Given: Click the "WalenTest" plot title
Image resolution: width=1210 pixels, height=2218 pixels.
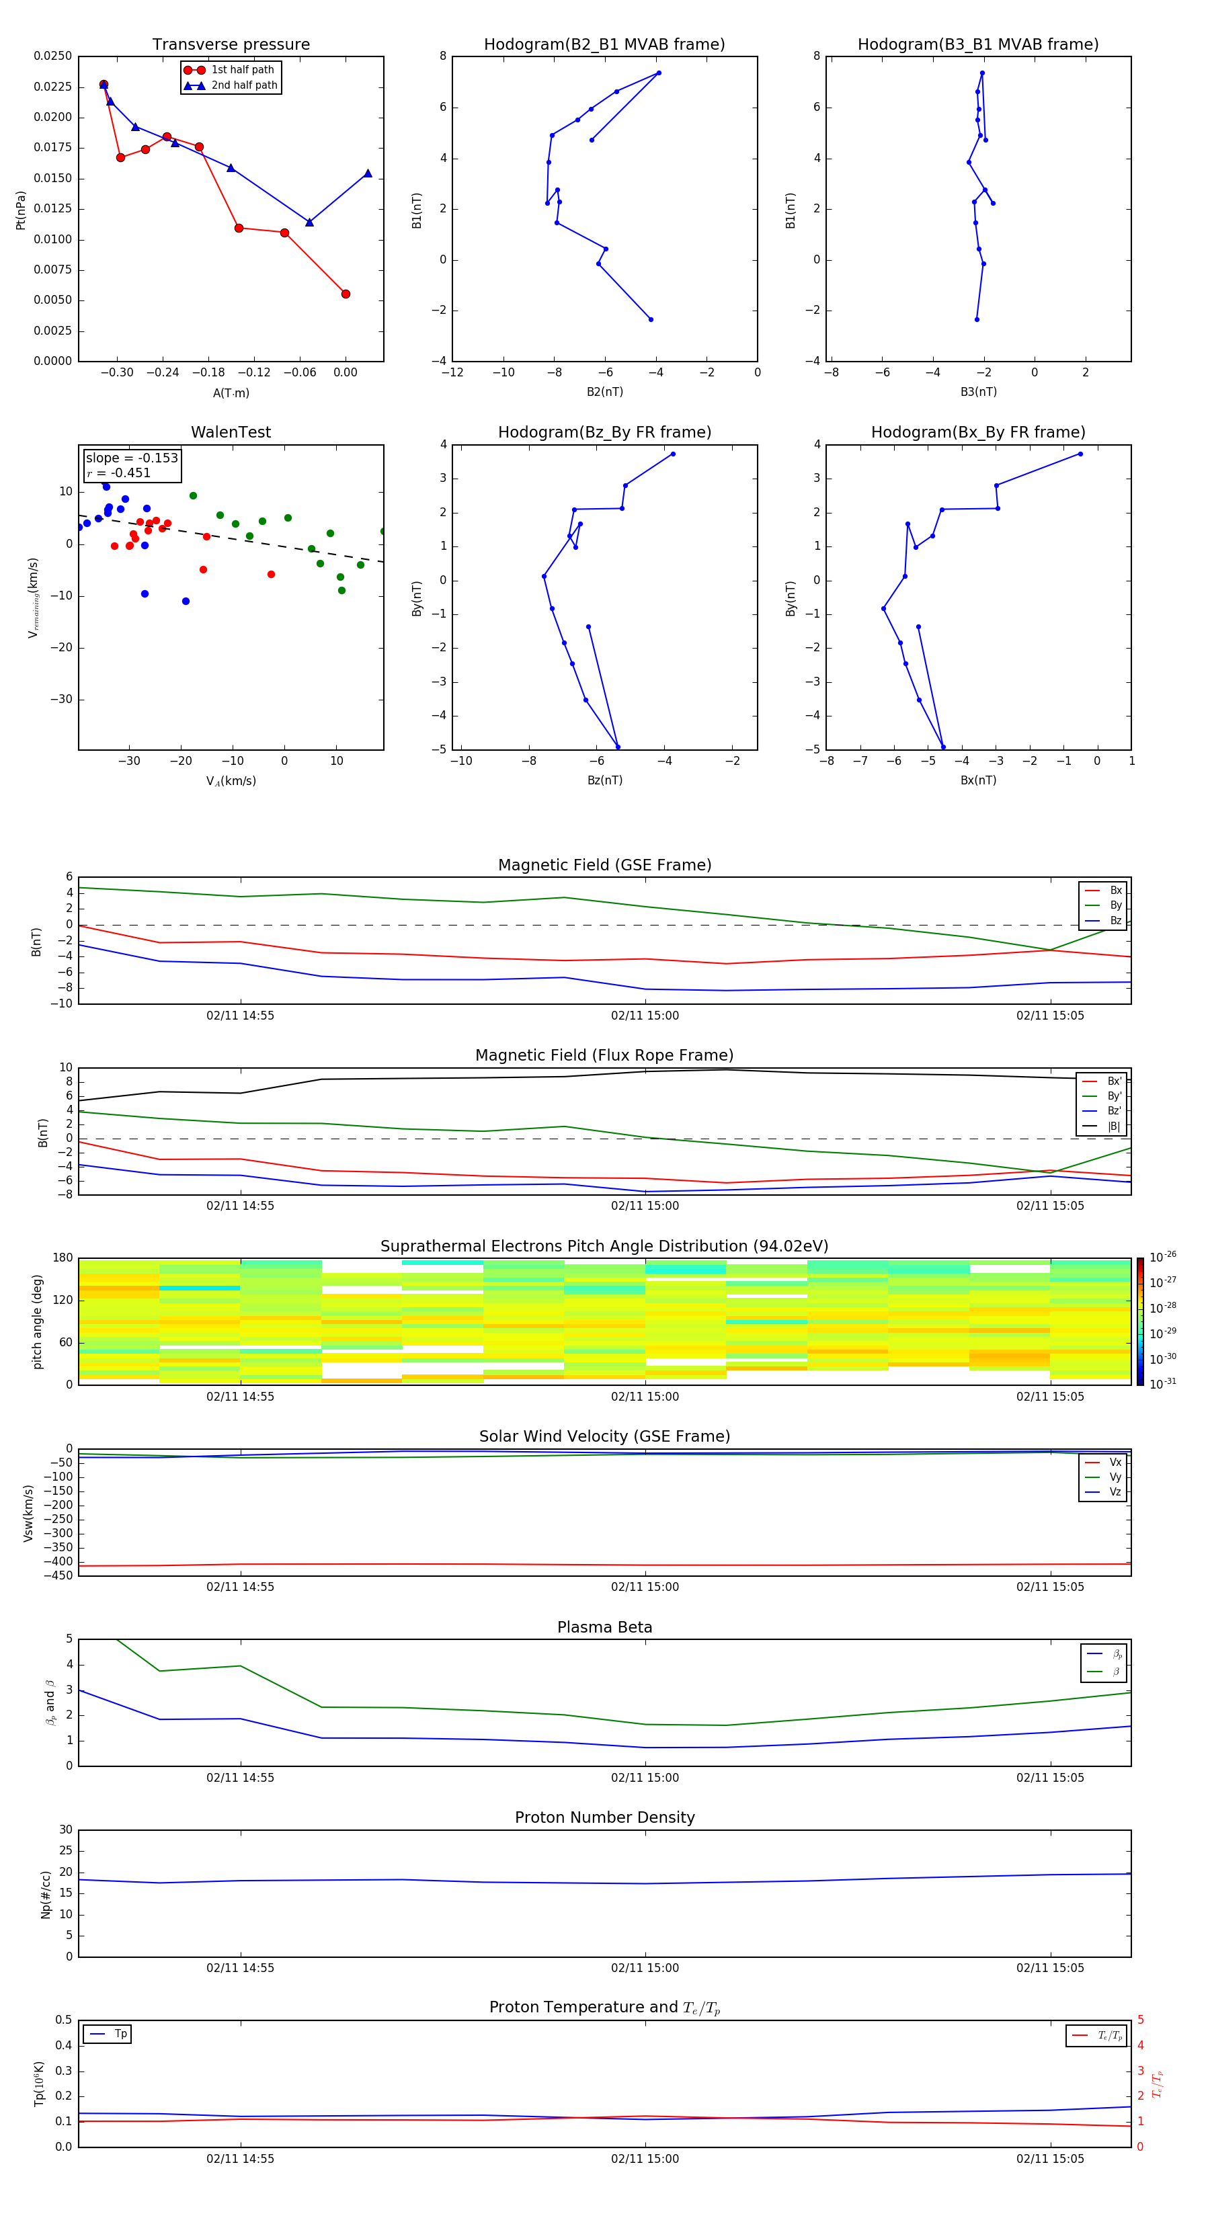Looking at the screenshot, I should click(231, 432).
